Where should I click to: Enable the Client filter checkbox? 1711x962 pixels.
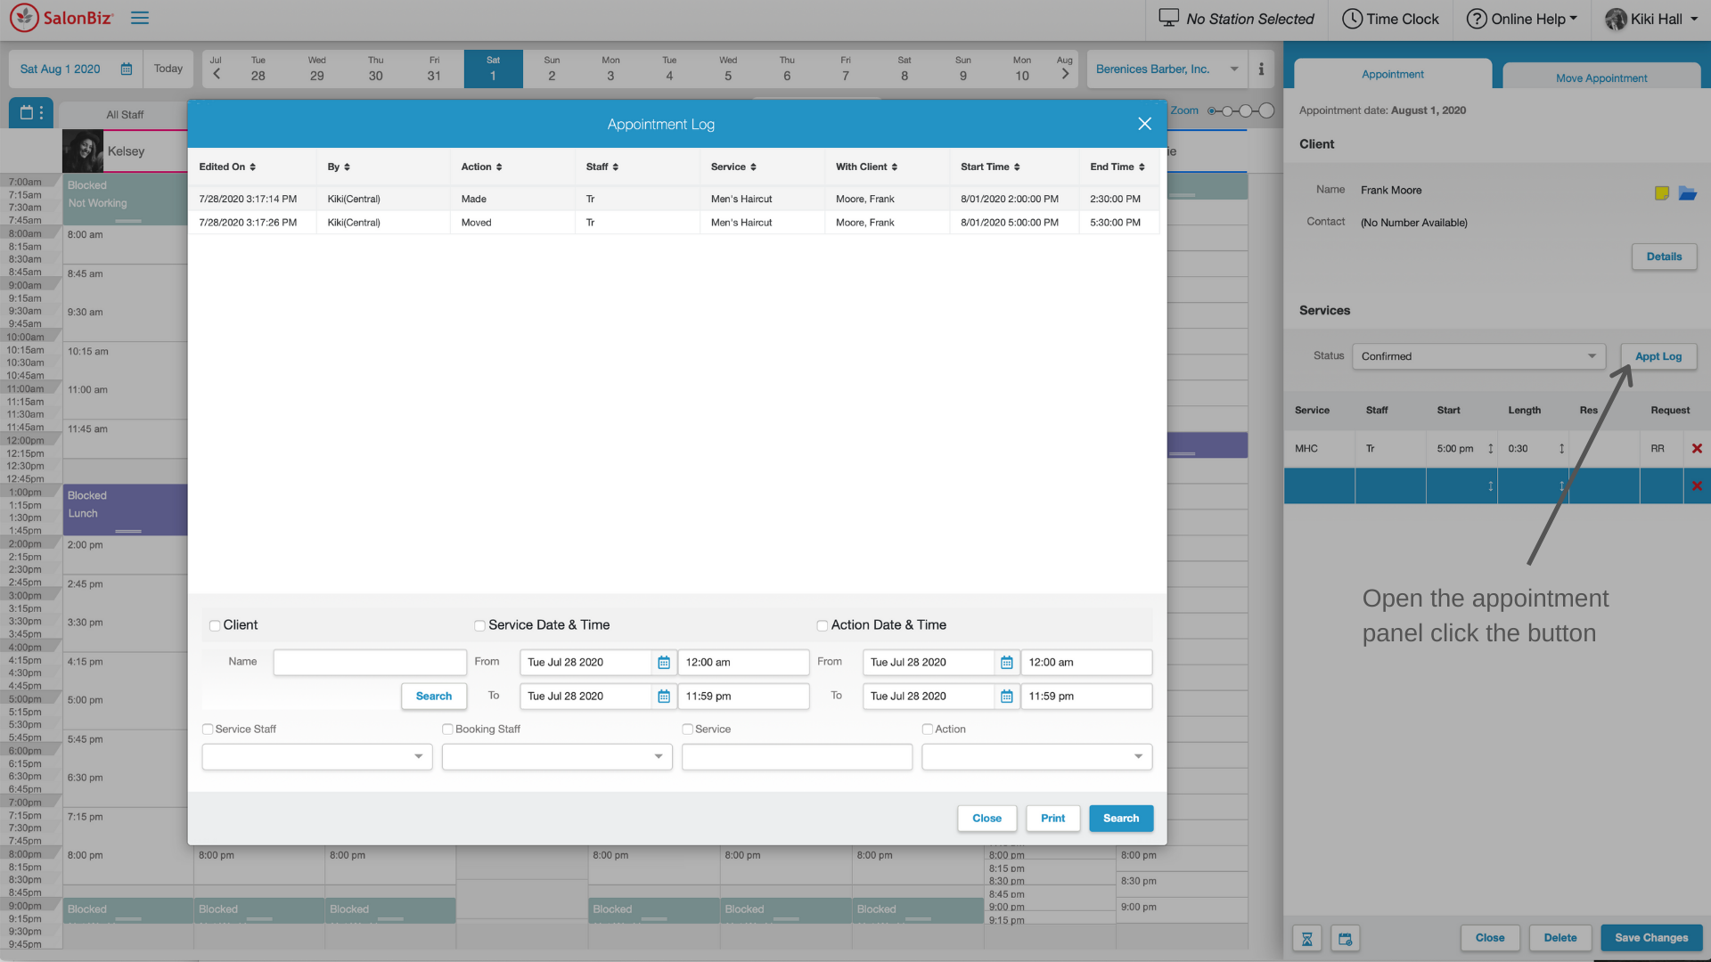pyautogui.click(x=215, y=625)
